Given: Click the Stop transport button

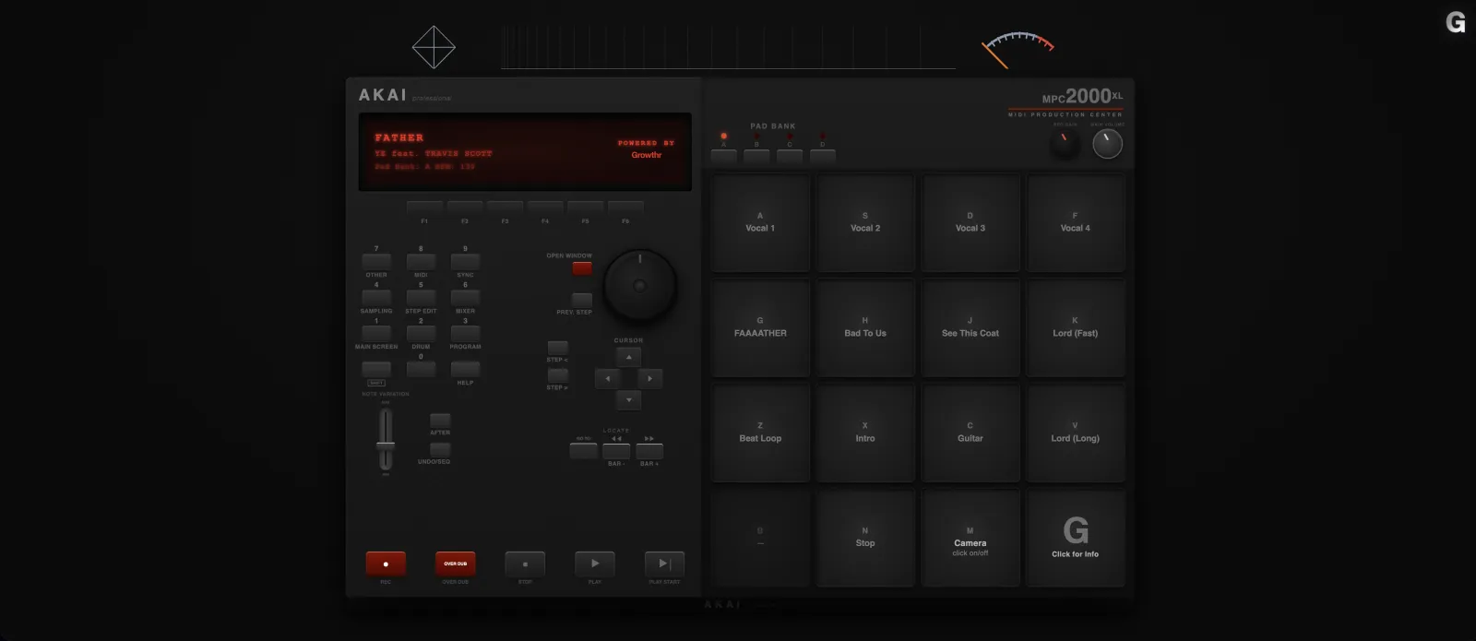Looking at the screenshot, I should pyautogui.click(x=525, y=564).
